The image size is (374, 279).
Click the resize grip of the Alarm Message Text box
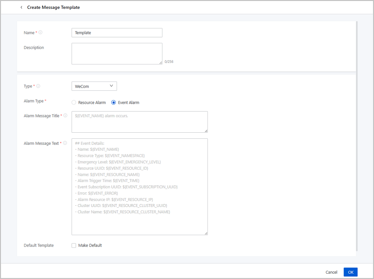[x=206, y=233]
